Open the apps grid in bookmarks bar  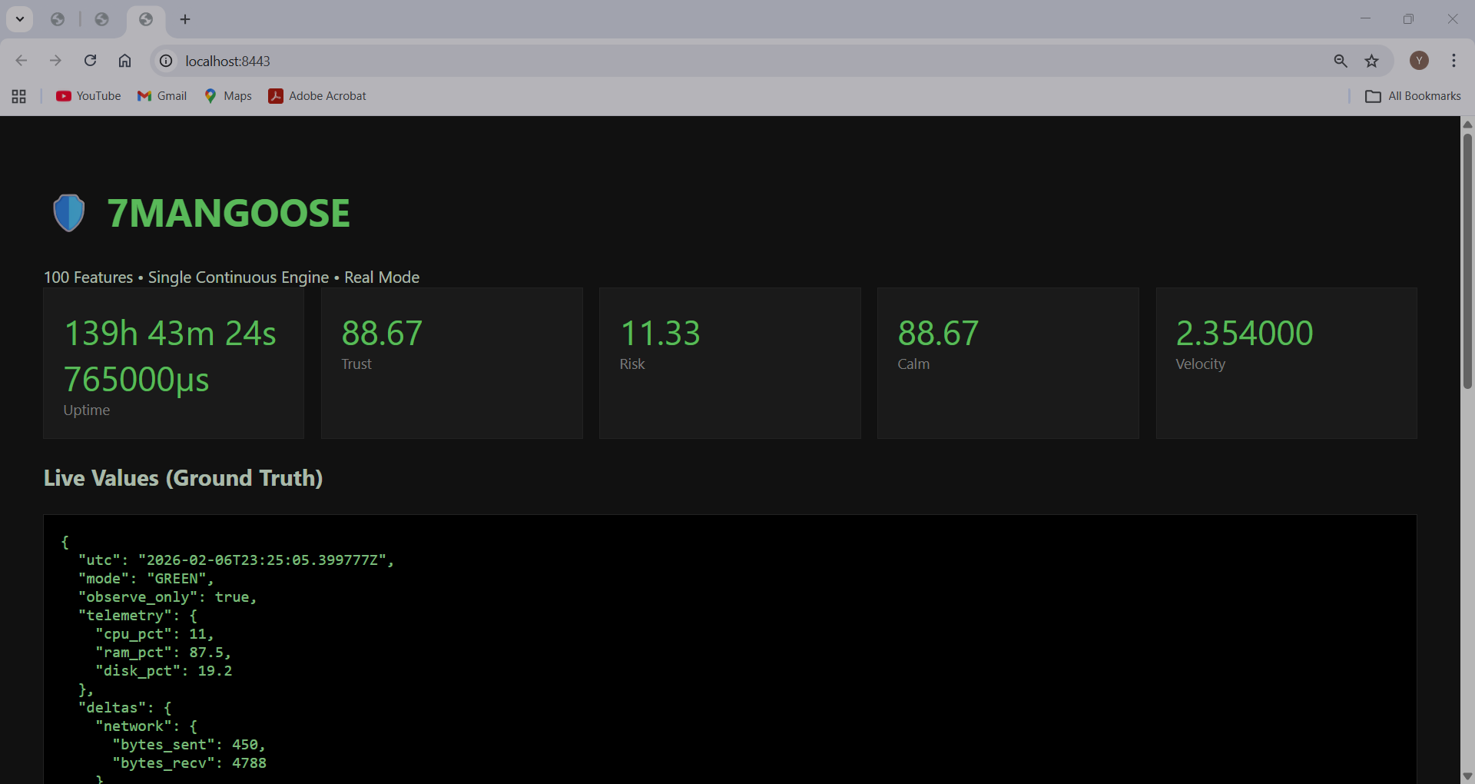(x=19, y=96)
